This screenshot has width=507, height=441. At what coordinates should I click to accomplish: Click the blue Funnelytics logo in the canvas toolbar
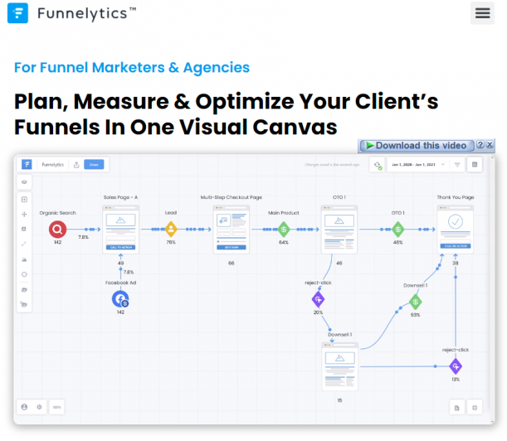click(27, 164)
